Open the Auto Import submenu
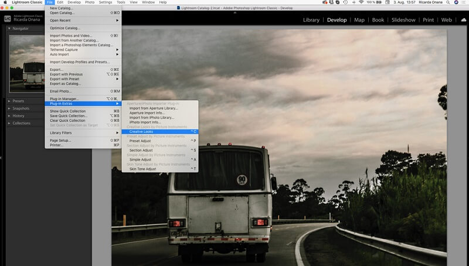The height and width of the screenshot is (266, 469). 83,54
